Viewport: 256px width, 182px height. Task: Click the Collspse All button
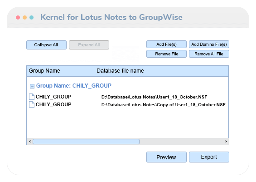point(46,45)
